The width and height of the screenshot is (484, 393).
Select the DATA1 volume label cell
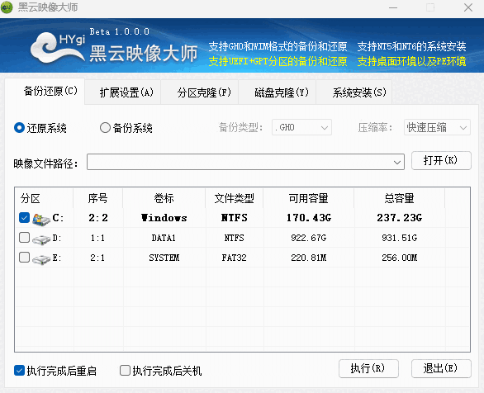click(x=164, y=238)
